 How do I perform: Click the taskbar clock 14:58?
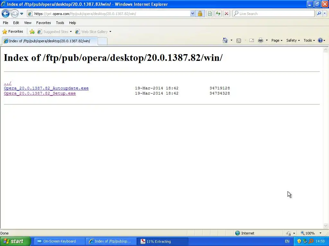pyautogui.click(x=320, y=242)
